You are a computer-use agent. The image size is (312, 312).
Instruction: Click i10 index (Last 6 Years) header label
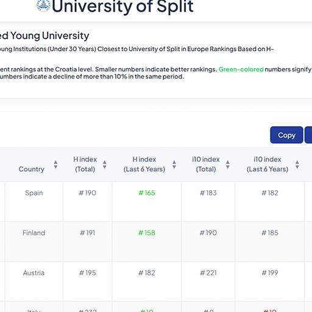tap(268, 164)
